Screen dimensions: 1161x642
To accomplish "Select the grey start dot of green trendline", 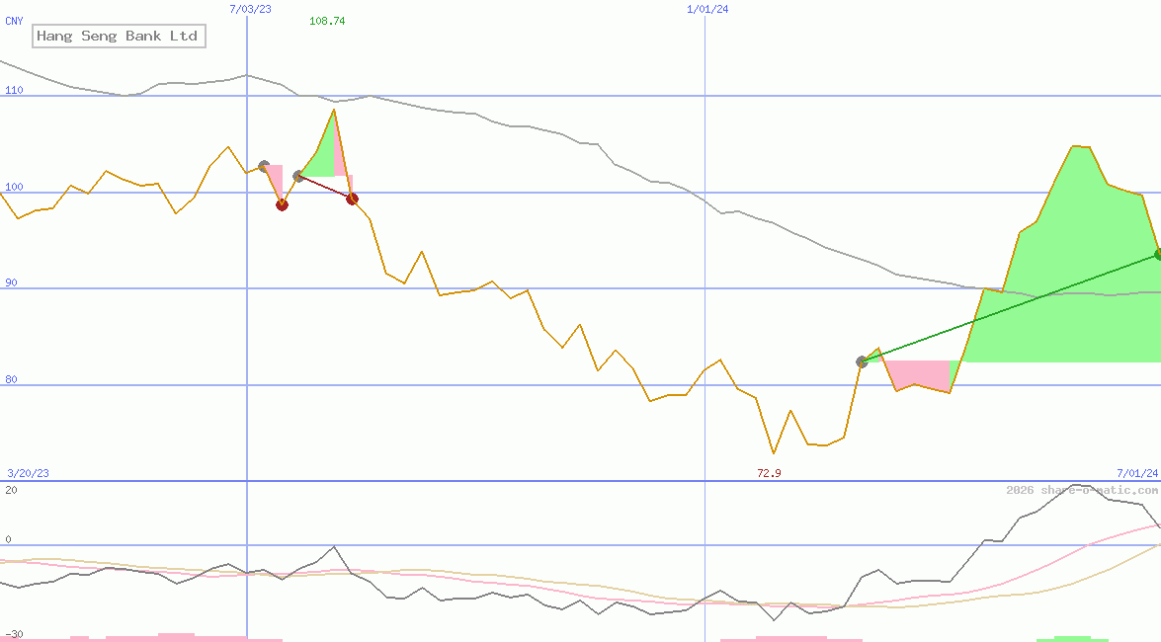I will tap(862, 361).
